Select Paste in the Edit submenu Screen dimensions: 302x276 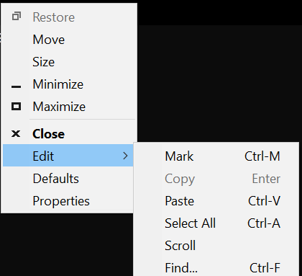click(216, 201)
